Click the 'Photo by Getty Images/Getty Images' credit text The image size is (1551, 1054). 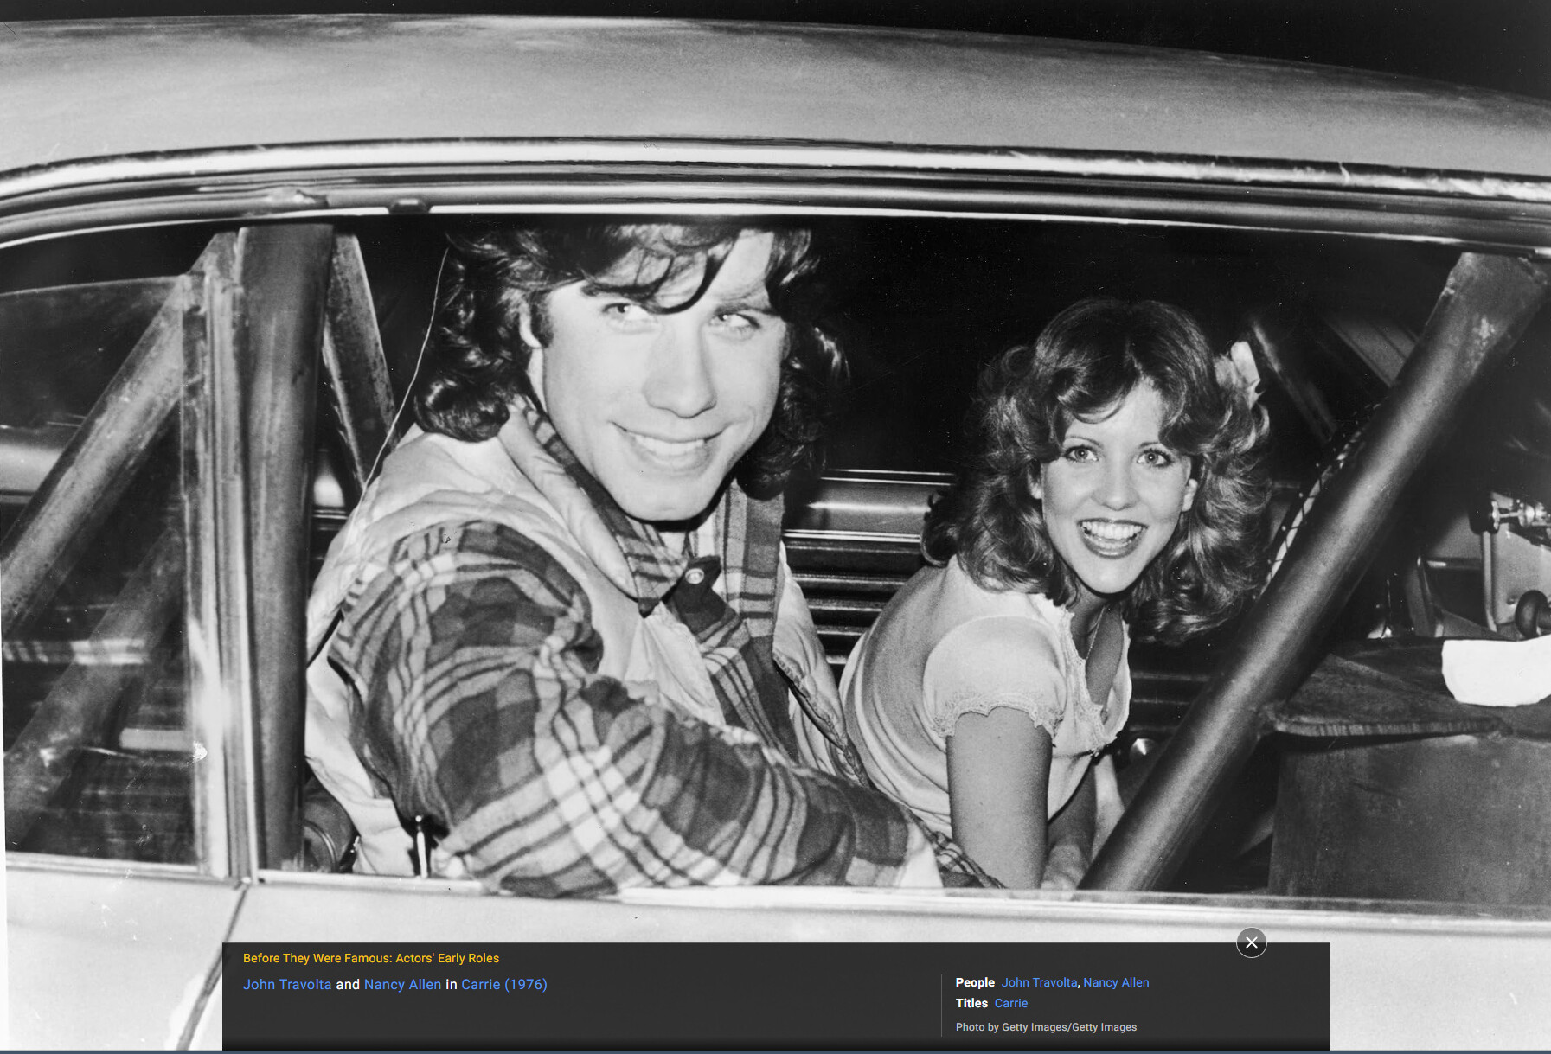(1046, 1027)
